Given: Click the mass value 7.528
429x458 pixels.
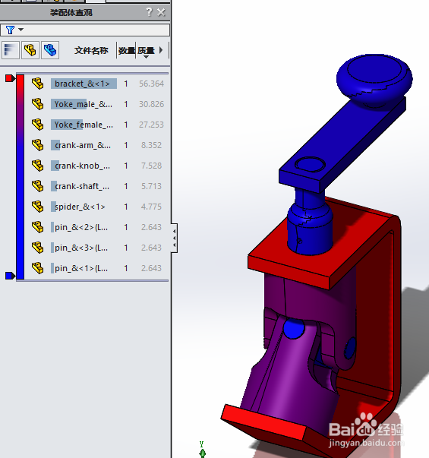Looking at the screenshot, I should click(x=151, y=166).
